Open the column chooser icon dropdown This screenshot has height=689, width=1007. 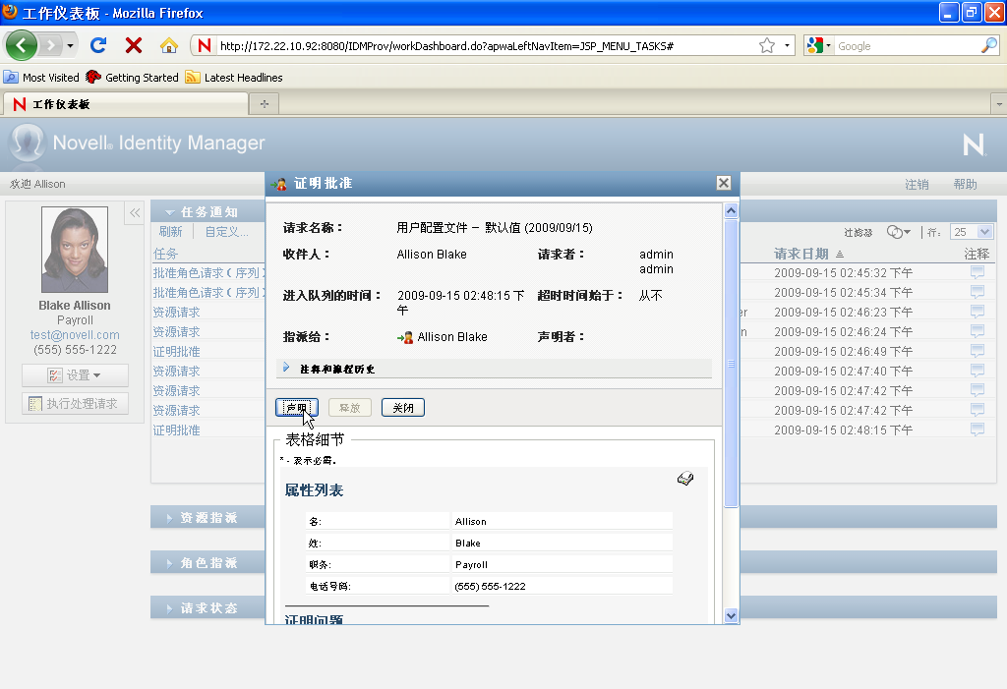[899, 232]
